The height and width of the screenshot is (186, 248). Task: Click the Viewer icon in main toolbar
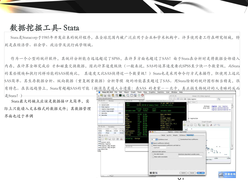(x=117, y=95)
